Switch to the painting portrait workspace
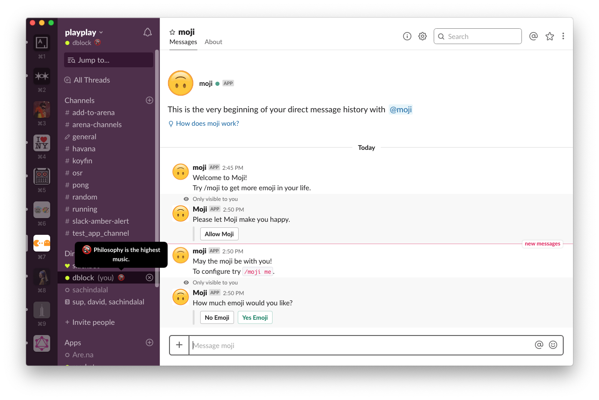 tap(42, 277)
